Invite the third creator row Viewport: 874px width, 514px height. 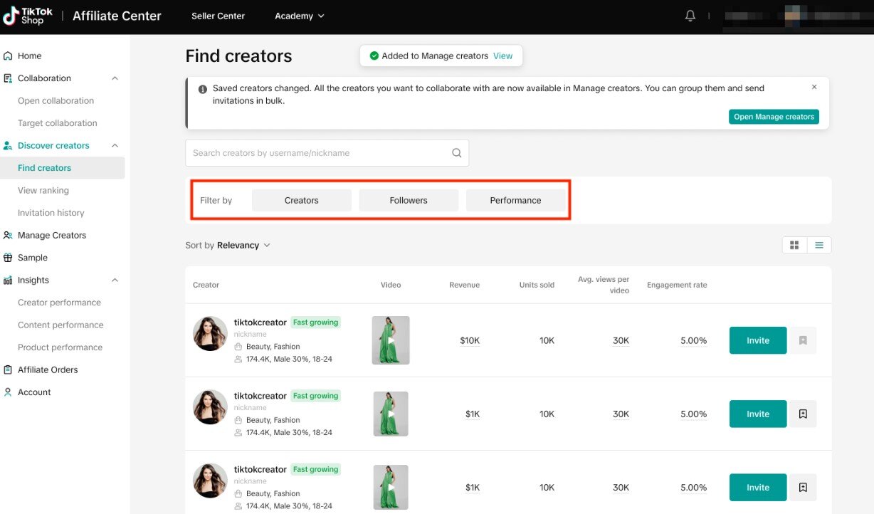(x=758, y=488)
